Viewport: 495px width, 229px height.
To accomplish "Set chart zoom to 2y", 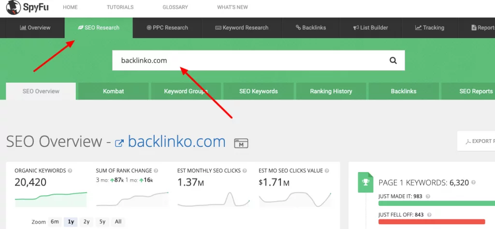I will point(87,222).
